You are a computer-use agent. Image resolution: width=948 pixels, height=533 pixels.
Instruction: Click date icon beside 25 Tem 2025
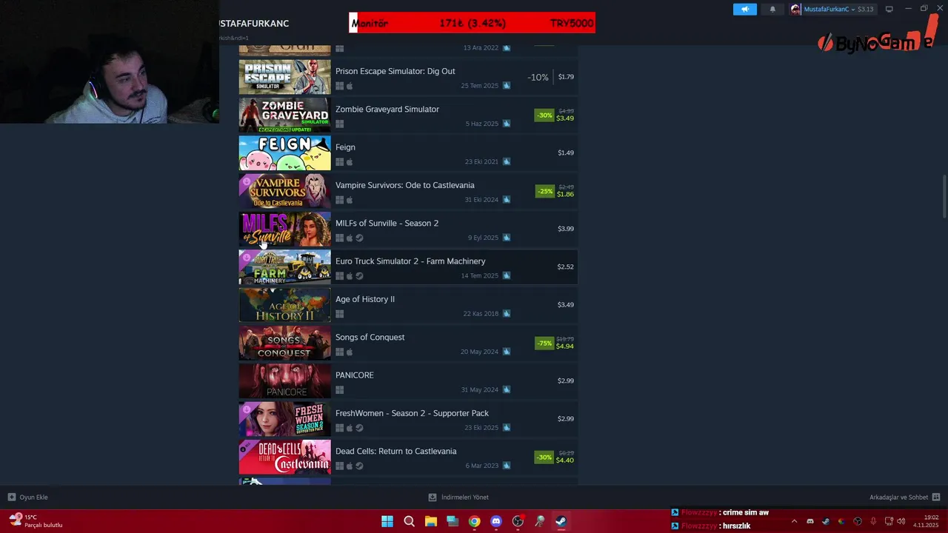pos(507,86)
